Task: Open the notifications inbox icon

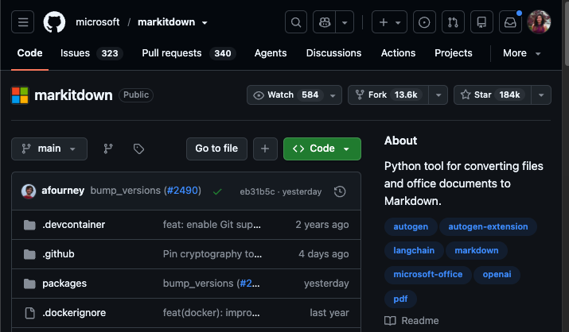Action: point(510,22)
